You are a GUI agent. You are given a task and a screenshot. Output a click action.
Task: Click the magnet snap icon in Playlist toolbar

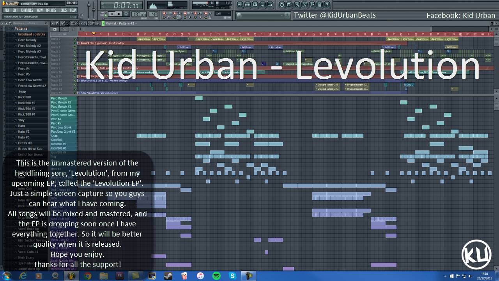[57, 23]
